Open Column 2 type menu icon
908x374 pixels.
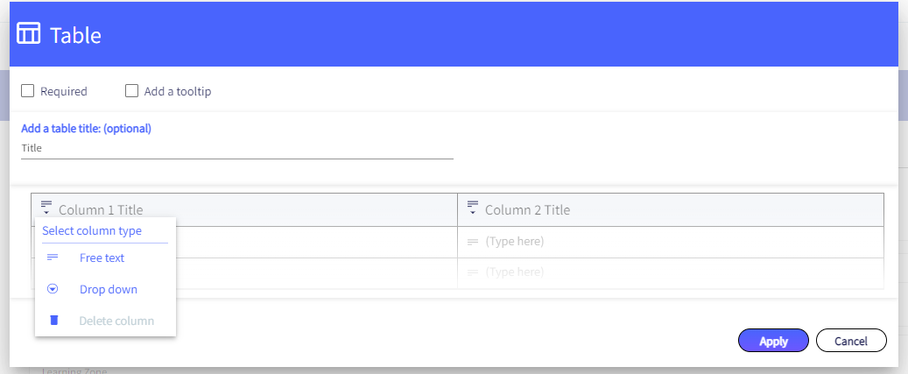[x=473, y=208]
